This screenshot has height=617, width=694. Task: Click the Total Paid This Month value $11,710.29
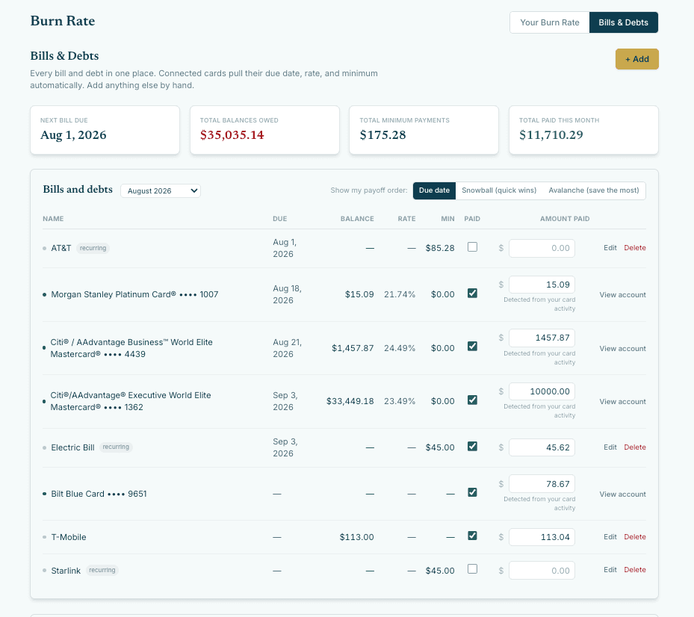[551, 135]
